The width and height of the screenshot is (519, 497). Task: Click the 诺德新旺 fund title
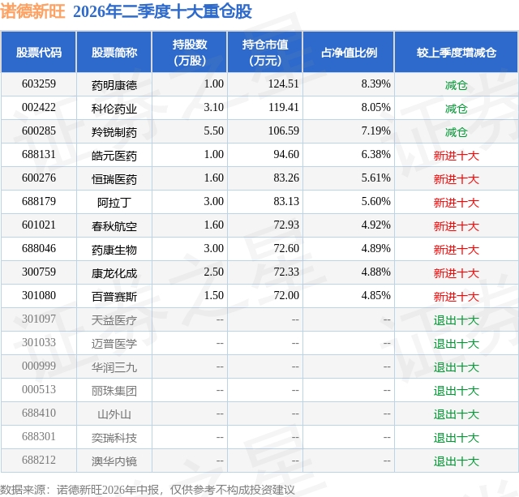pos(32,11)
